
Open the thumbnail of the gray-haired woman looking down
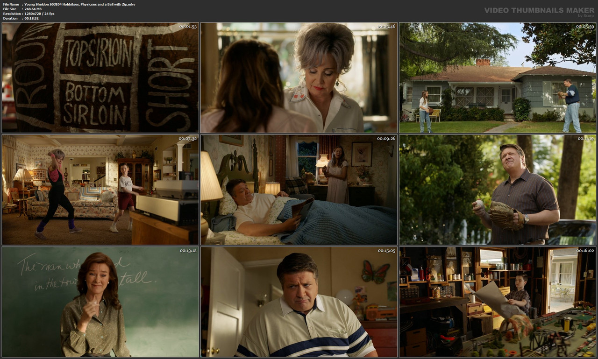tap(299, 77)
